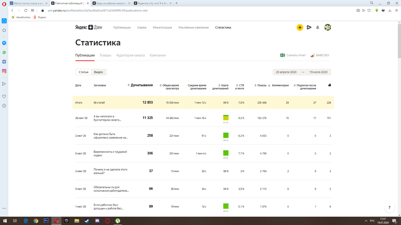Image resolution: width=401 pixels, height=225 pixels.
Task: Open My Flow arrow in sidebar
Action: pyautogui.click(x=4, y=84)
